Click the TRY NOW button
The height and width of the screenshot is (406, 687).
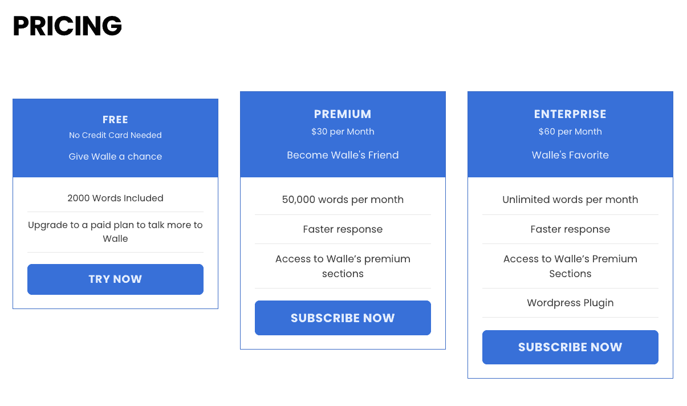(x=115, y=279)
